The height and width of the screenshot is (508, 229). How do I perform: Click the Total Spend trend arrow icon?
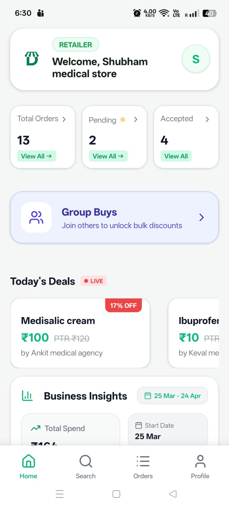pyautogui.click(x=36, y=428)
